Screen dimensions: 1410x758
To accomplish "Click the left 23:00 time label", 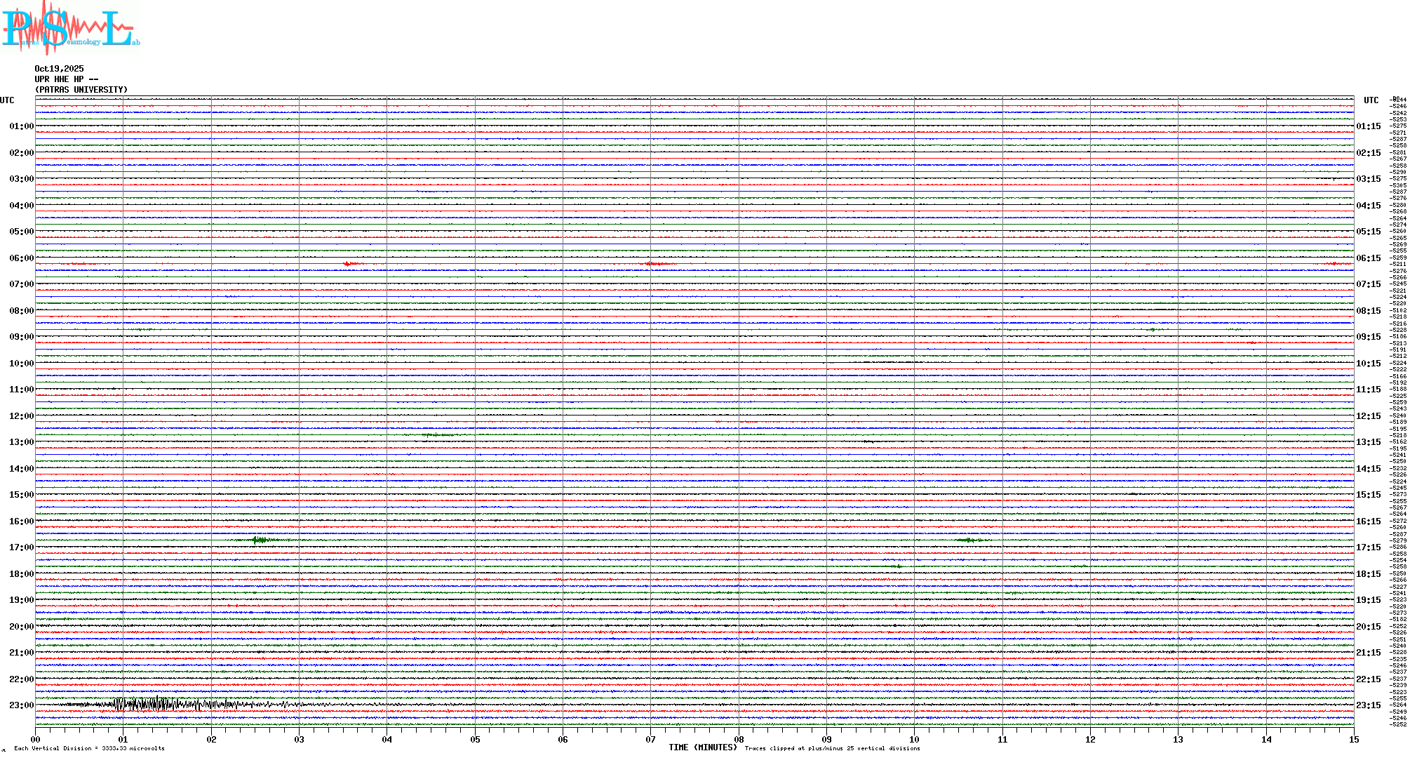I will [21, 705].
